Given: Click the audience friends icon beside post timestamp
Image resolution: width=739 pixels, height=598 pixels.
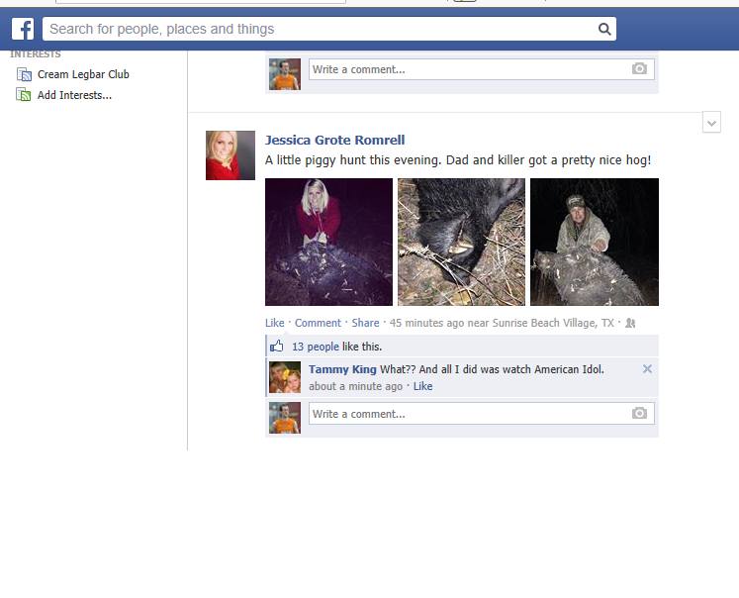Looking at the screenshot, I should click(630, 323).
